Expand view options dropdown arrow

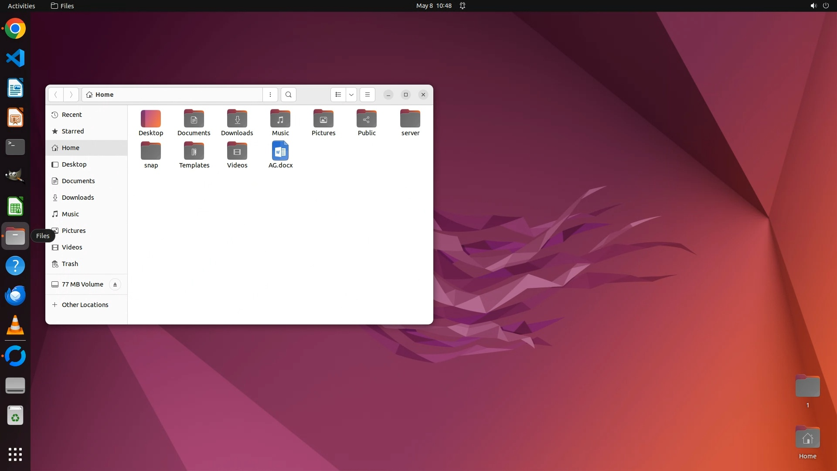[x=351, y=95]
